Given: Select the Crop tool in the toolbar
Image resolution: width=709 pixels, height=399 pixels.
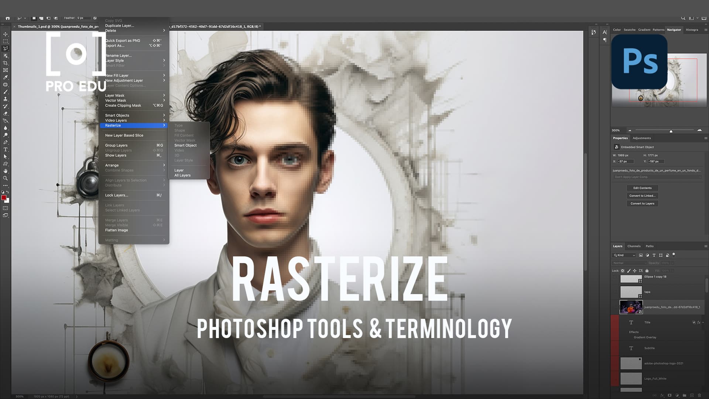Looking at the screenshot, I should 6,63.
